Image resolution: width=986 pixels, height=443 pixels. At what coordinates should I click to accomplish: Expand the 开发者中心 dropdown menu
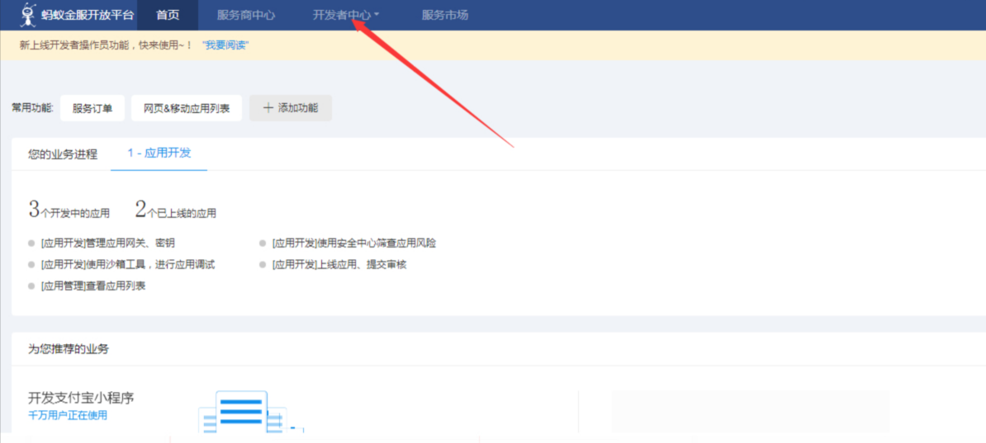pos(342,15)
